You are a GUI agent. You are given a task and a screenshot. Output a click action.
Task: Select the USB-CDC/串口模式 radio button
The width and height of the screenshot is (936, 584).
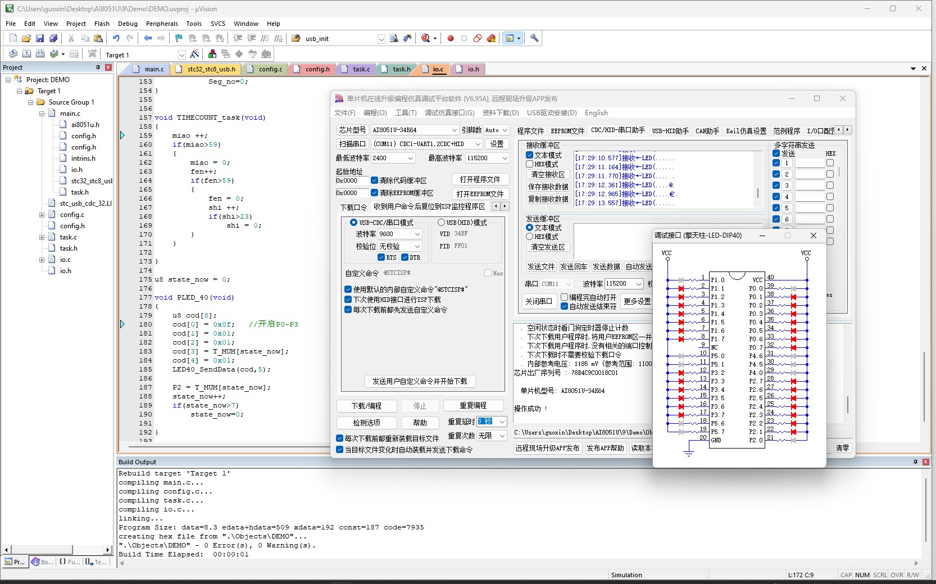[x=353, y=223]
